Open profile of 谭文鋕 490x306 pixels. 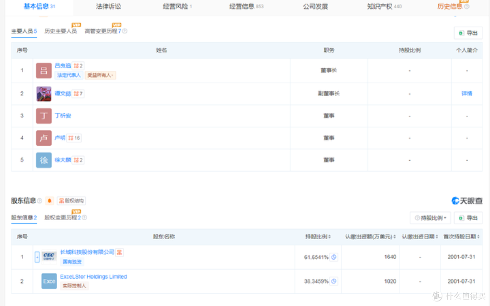tap(63, 94)
